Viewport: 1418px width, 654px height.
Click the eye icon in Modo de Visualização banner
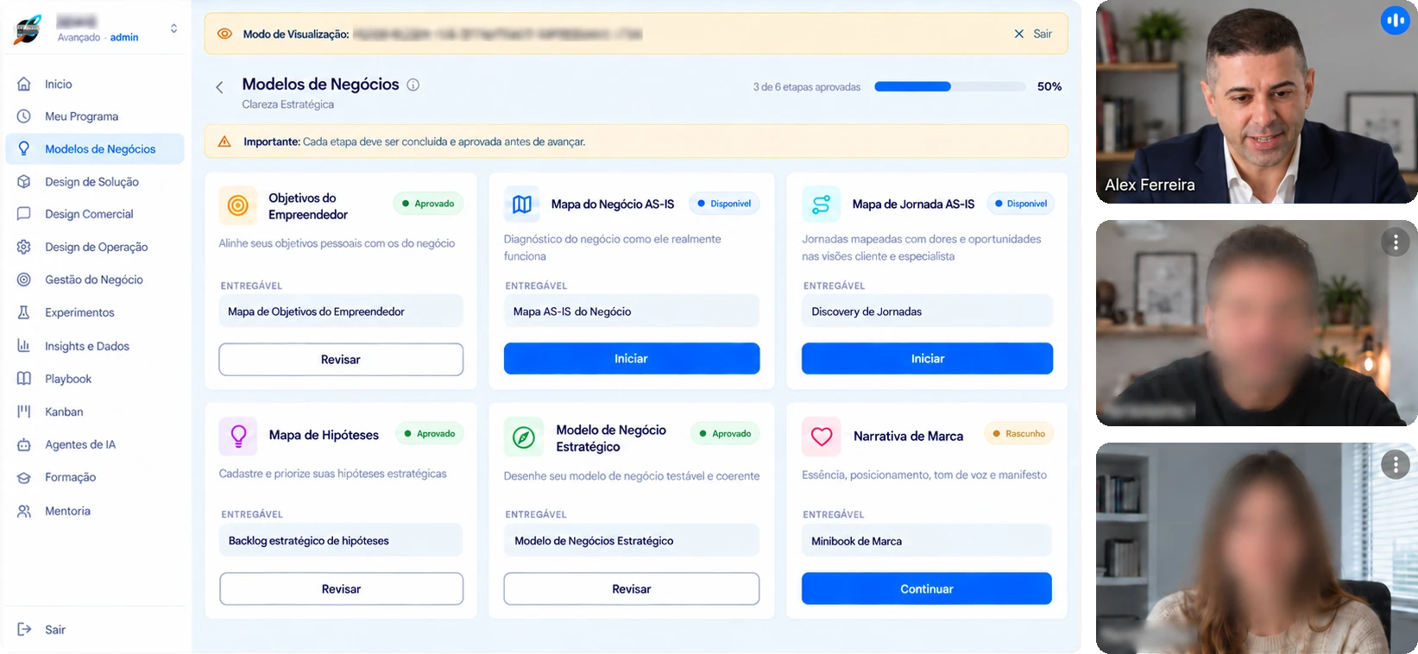(x=224, y=34)
